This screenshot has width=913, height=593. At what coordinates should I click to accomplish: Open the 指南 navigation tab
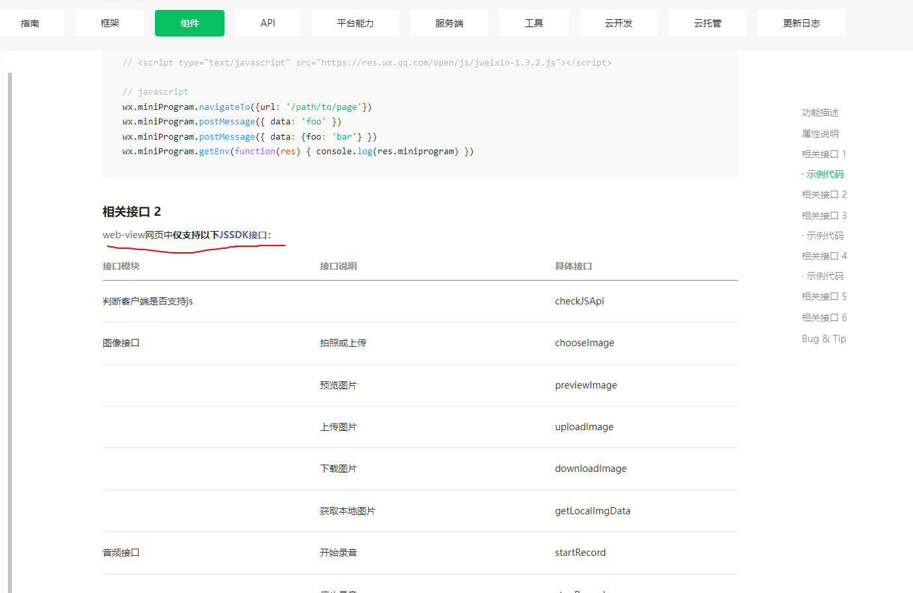[x=30, y=23]
